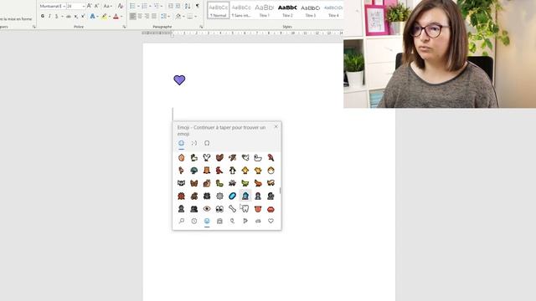Apply yellow text highlight color
Viewport: 536px width, 301px height.
(104, 16)
